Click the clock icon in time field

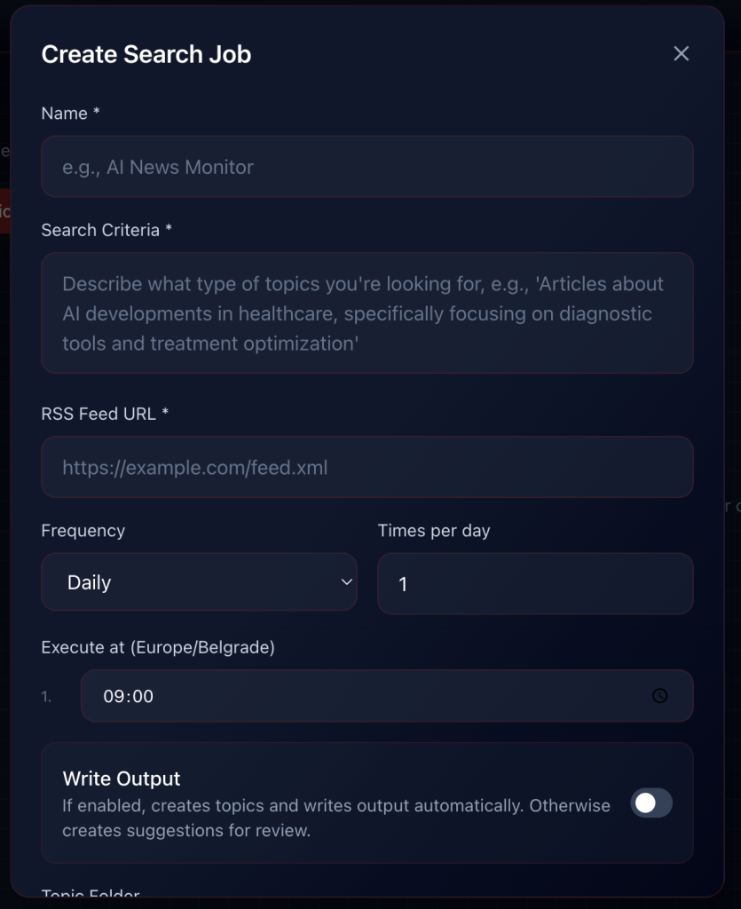(x=659, y=696)
